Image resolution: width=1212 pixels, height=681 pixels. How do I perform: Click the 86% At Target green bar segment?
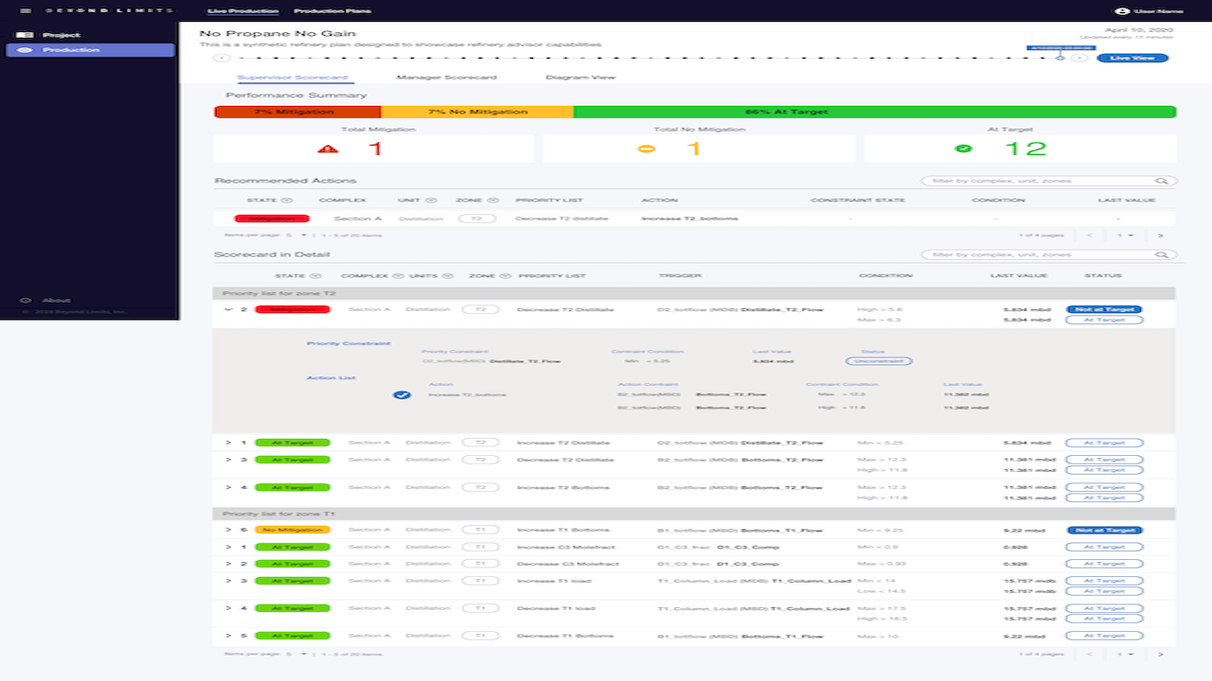(875, 112)
